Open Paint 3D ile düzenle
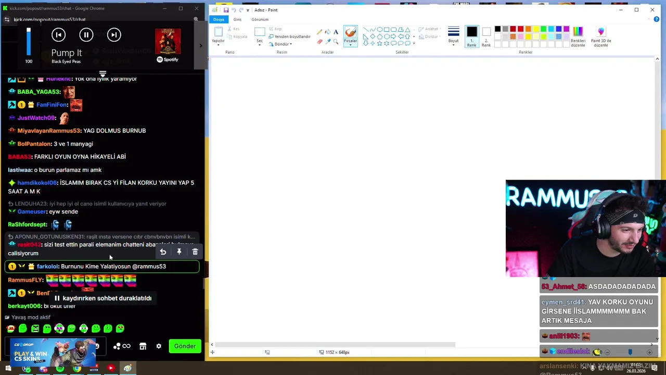 pyautogui.click(x=601, y=36)
